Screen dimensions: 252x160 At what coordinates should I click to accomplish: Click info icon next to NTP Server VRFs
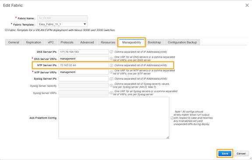click(111, 72)
